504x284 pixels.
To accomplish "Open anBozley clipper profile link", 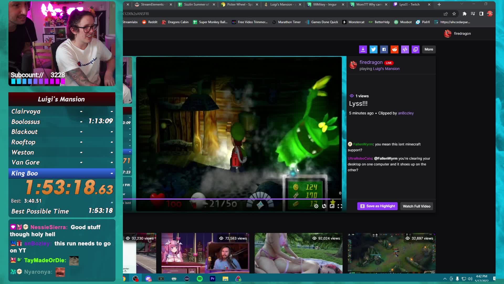I will coord(406,113).
